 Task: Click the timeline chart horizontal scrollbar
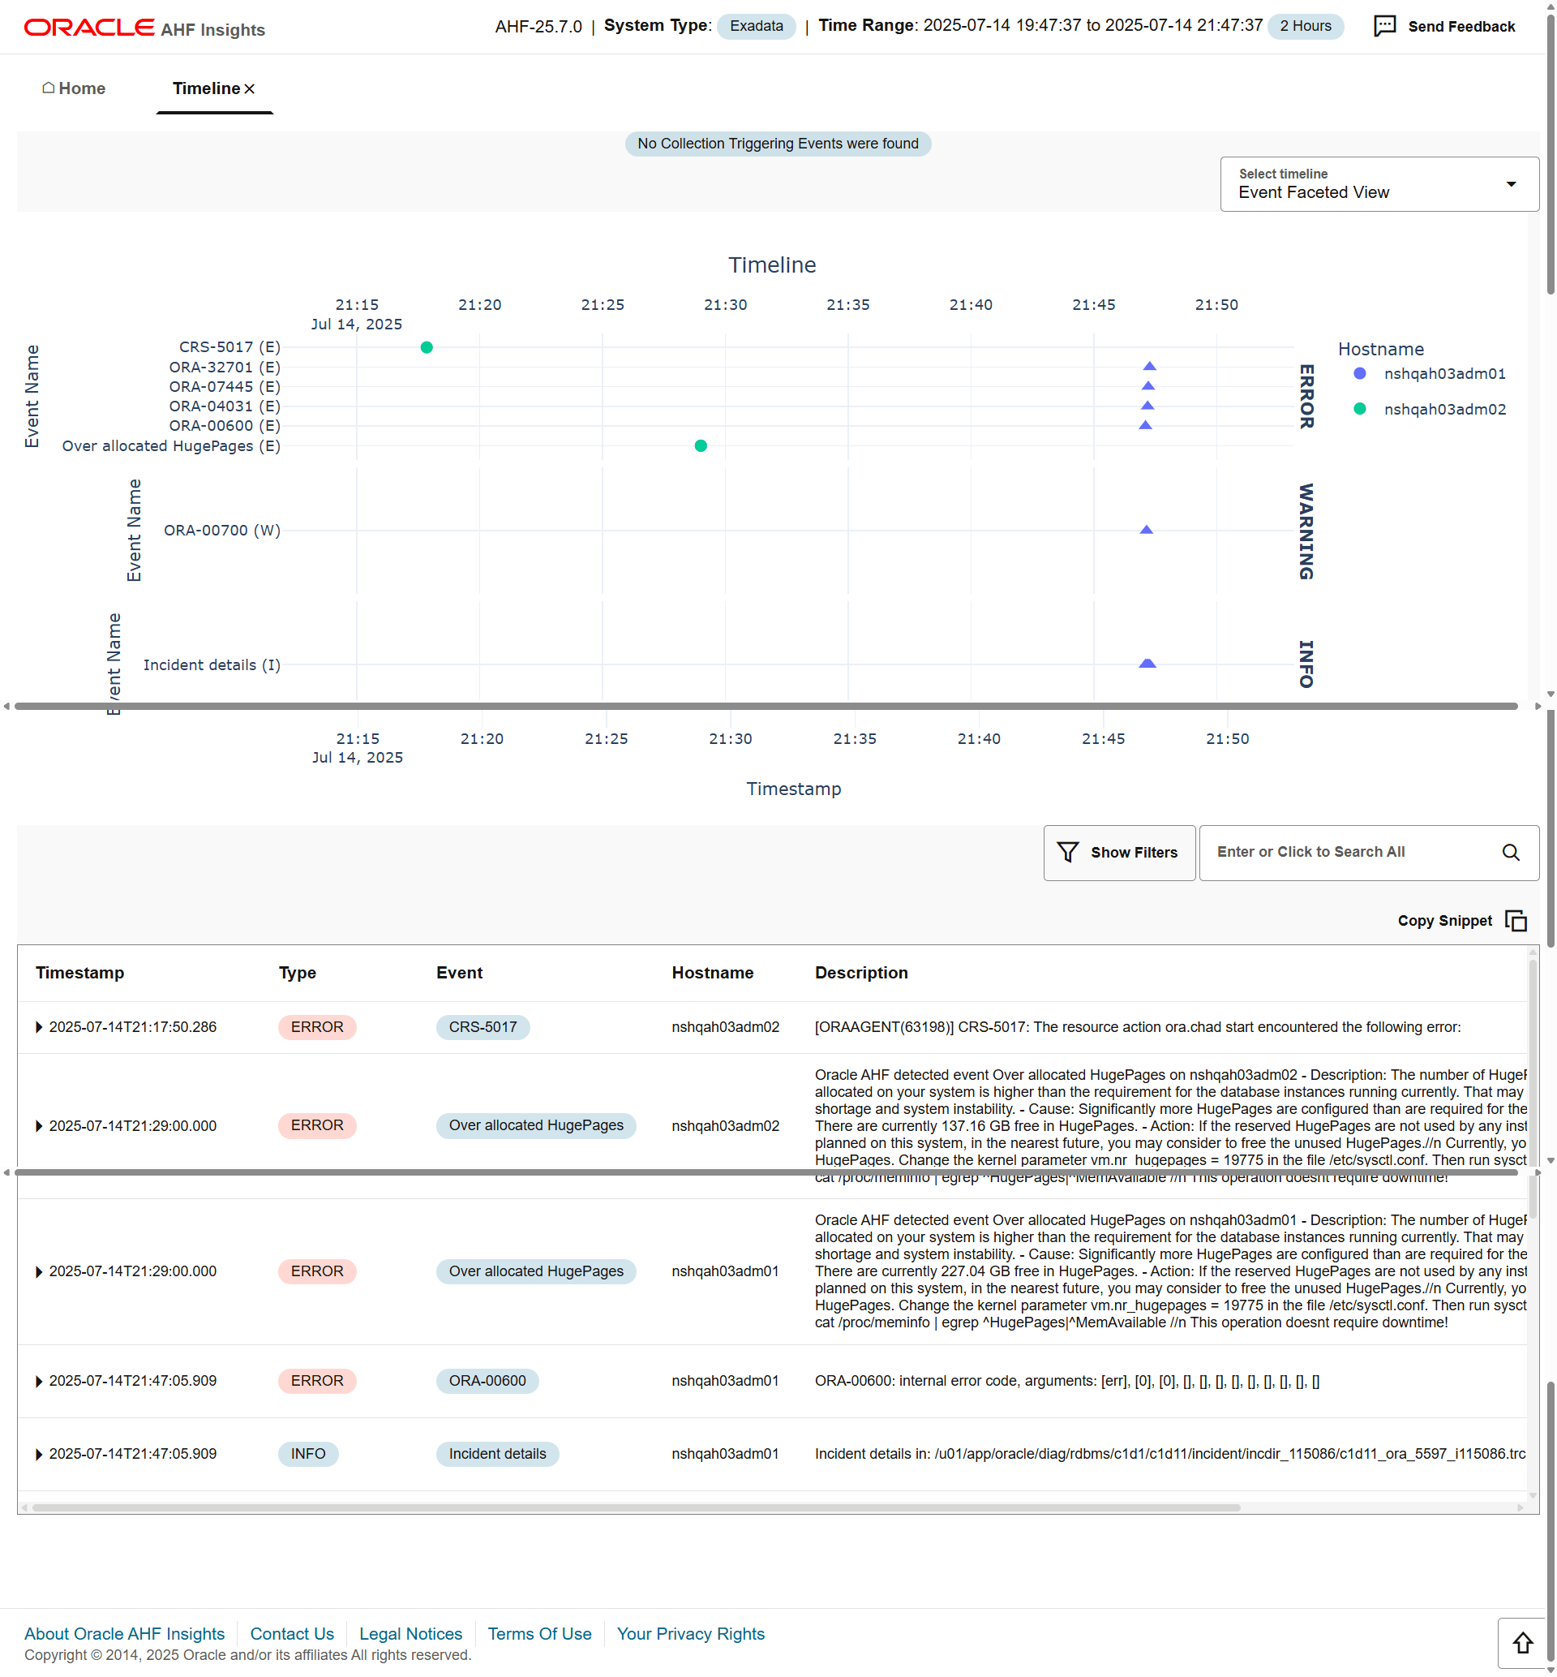coord(766,706)
